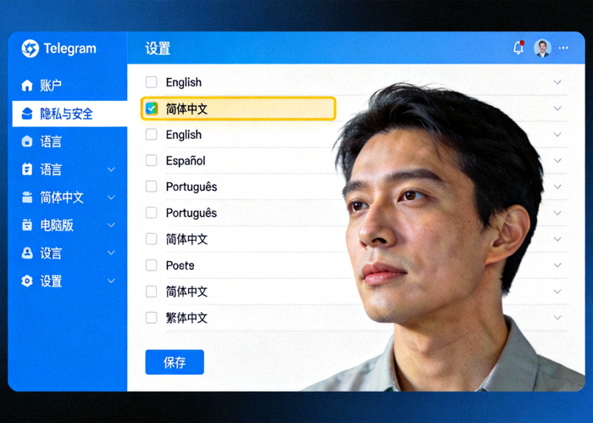593x423 pixels.
Task: Click the gear icon beside sidebar 设置
Action: (x=27, y=281)
